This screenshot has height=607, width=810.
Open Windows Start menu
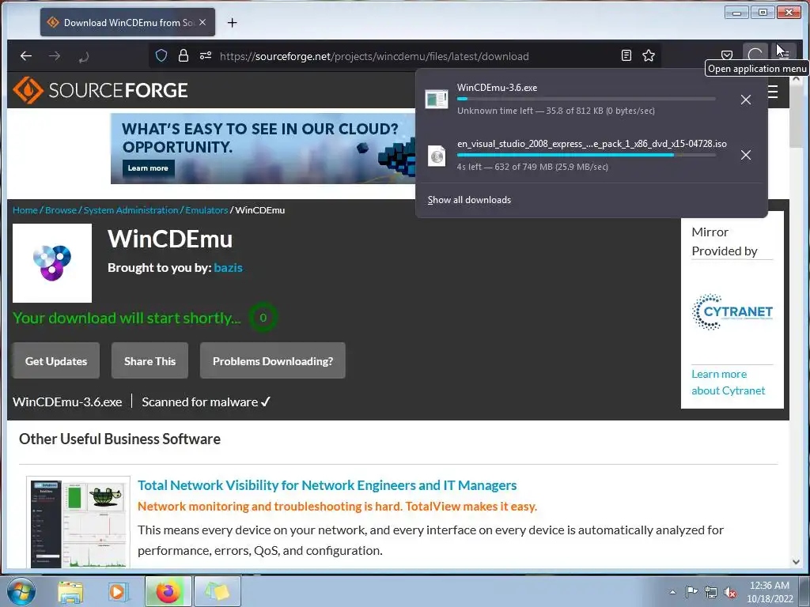tap(21, 591)
